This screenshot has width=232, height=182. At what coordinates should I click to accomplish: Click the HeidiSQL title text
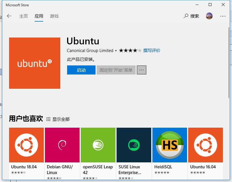click(x=163, y=167)
